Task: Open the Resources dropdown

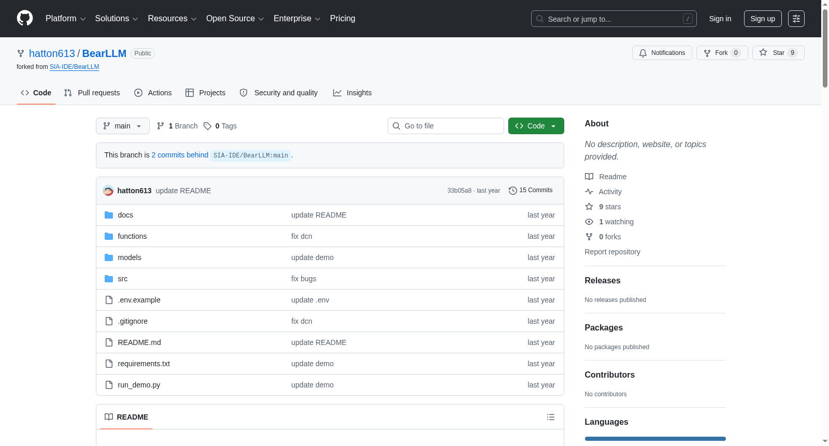Action: click(172, 19)
